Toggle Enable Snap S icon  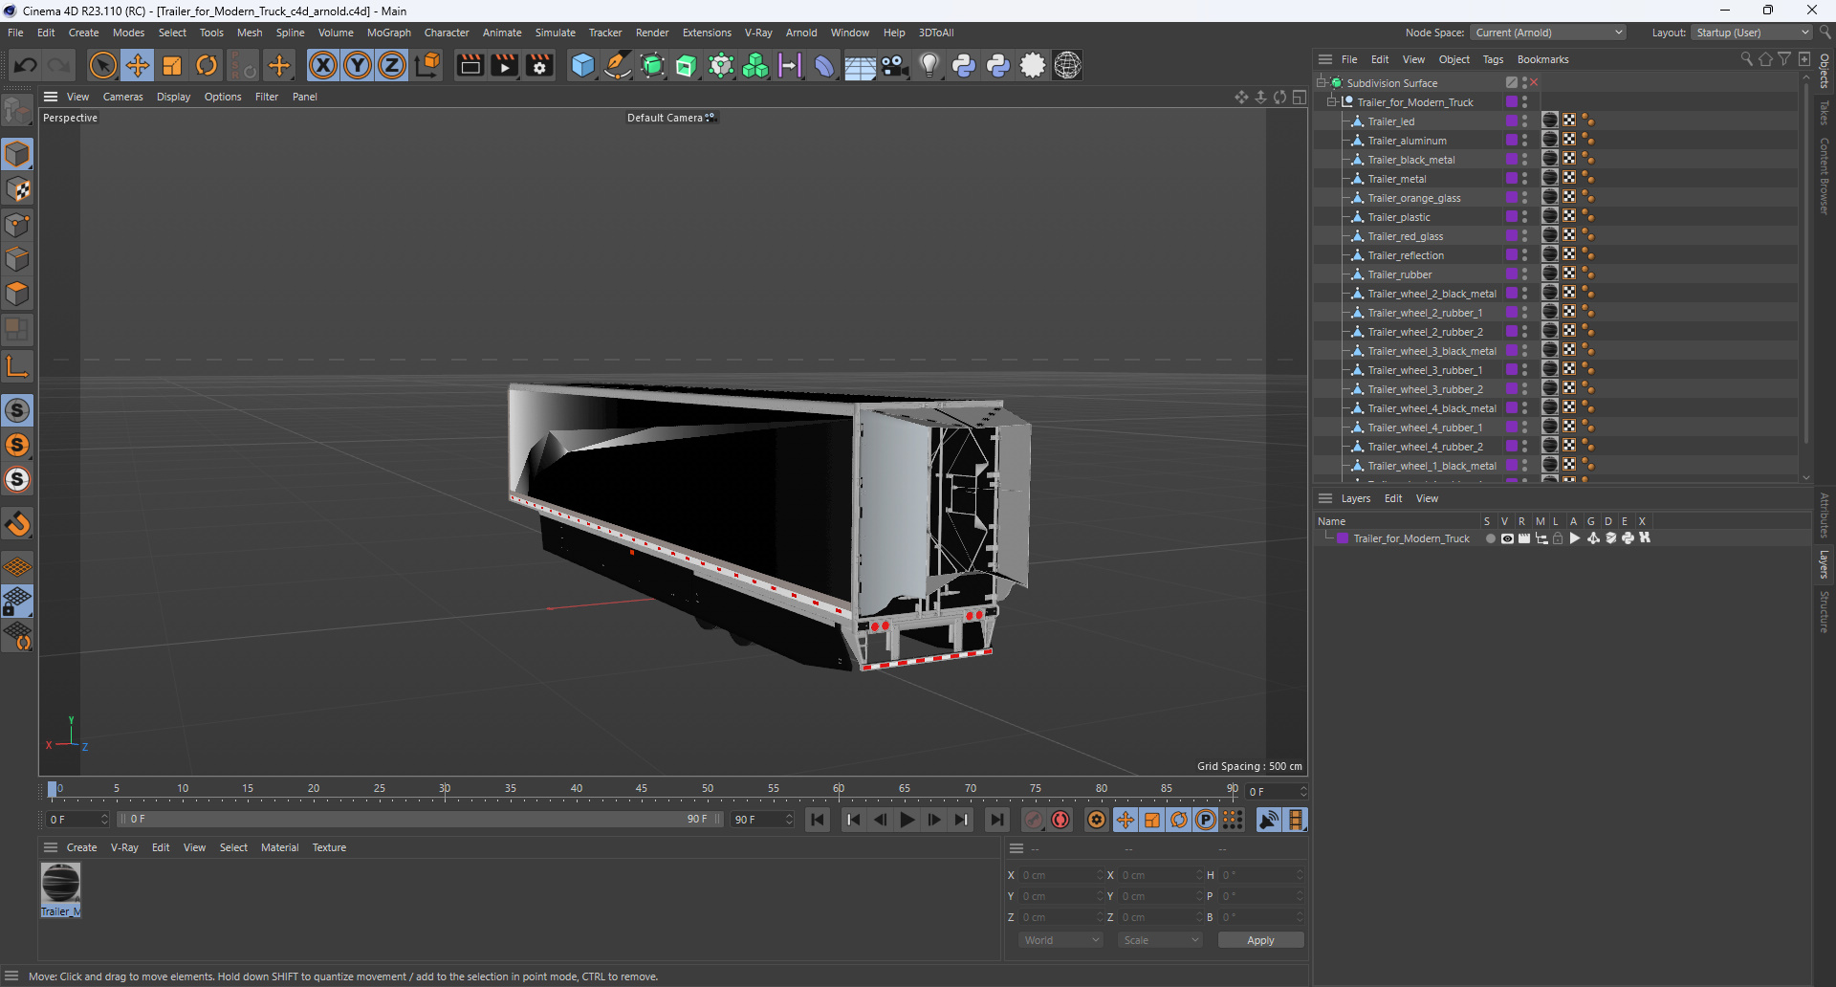(17, 410)
